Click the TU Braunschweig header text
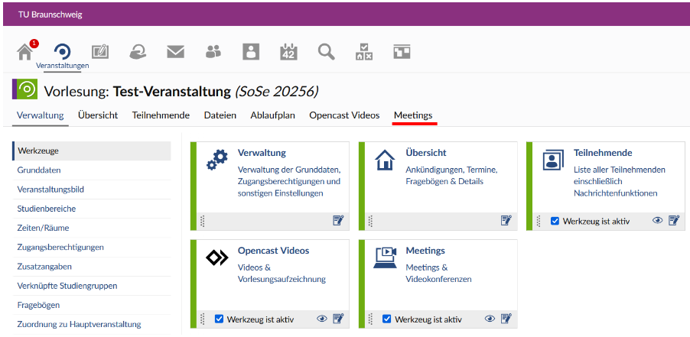 (x=50, y=15)
